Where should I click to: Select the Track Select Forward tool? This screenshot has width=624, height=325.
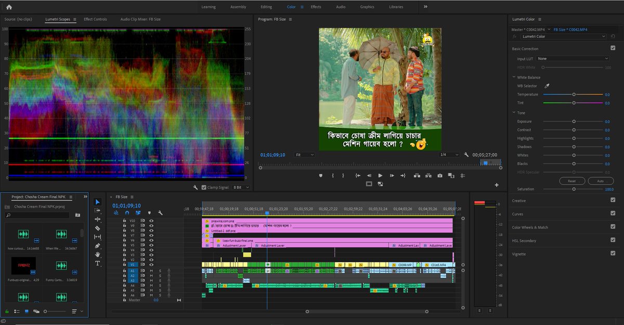pos(97,210)
